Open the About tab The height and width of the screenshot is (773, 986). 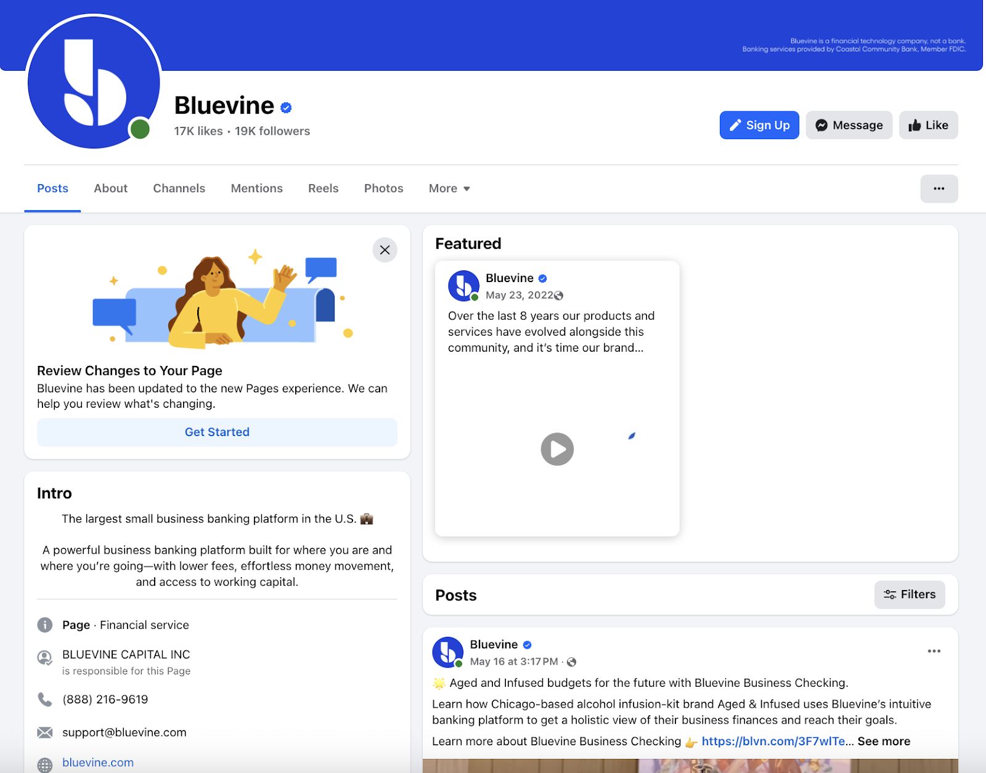[x=110, y=188]
